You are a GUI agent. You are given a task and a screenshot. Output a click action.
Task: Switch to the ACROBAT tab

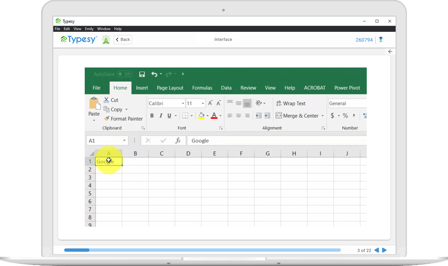(x=314, y=88)
